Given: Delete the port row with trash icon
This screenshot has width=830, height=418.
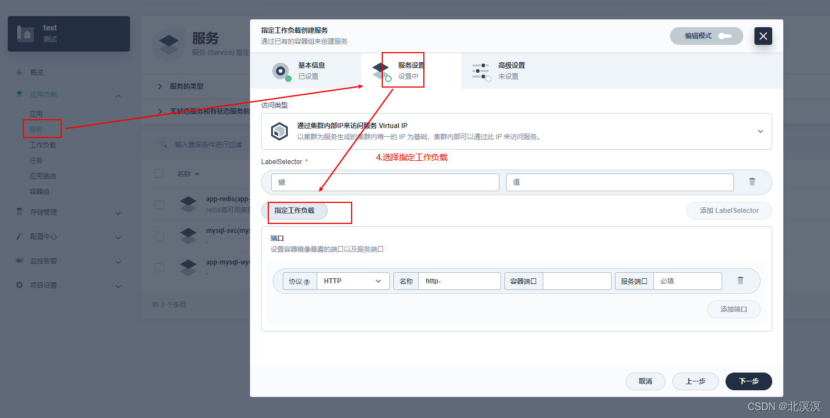Looking at the screenshot, I should 741,281.
